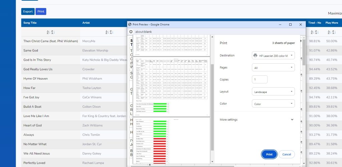This screenshot has width=342, height=167.
Task: Click song "Then Christ Came (feat. Phil Wickham)"
Action: pos(51,41)
